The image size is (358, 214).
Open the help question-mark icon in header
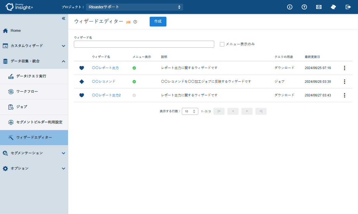pos(304,7)
